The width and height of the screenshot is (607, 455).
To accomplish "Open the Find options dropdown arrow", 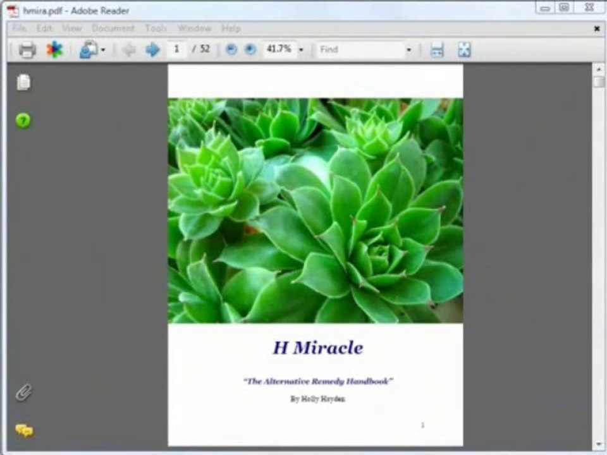I will (x=408, y=50).
